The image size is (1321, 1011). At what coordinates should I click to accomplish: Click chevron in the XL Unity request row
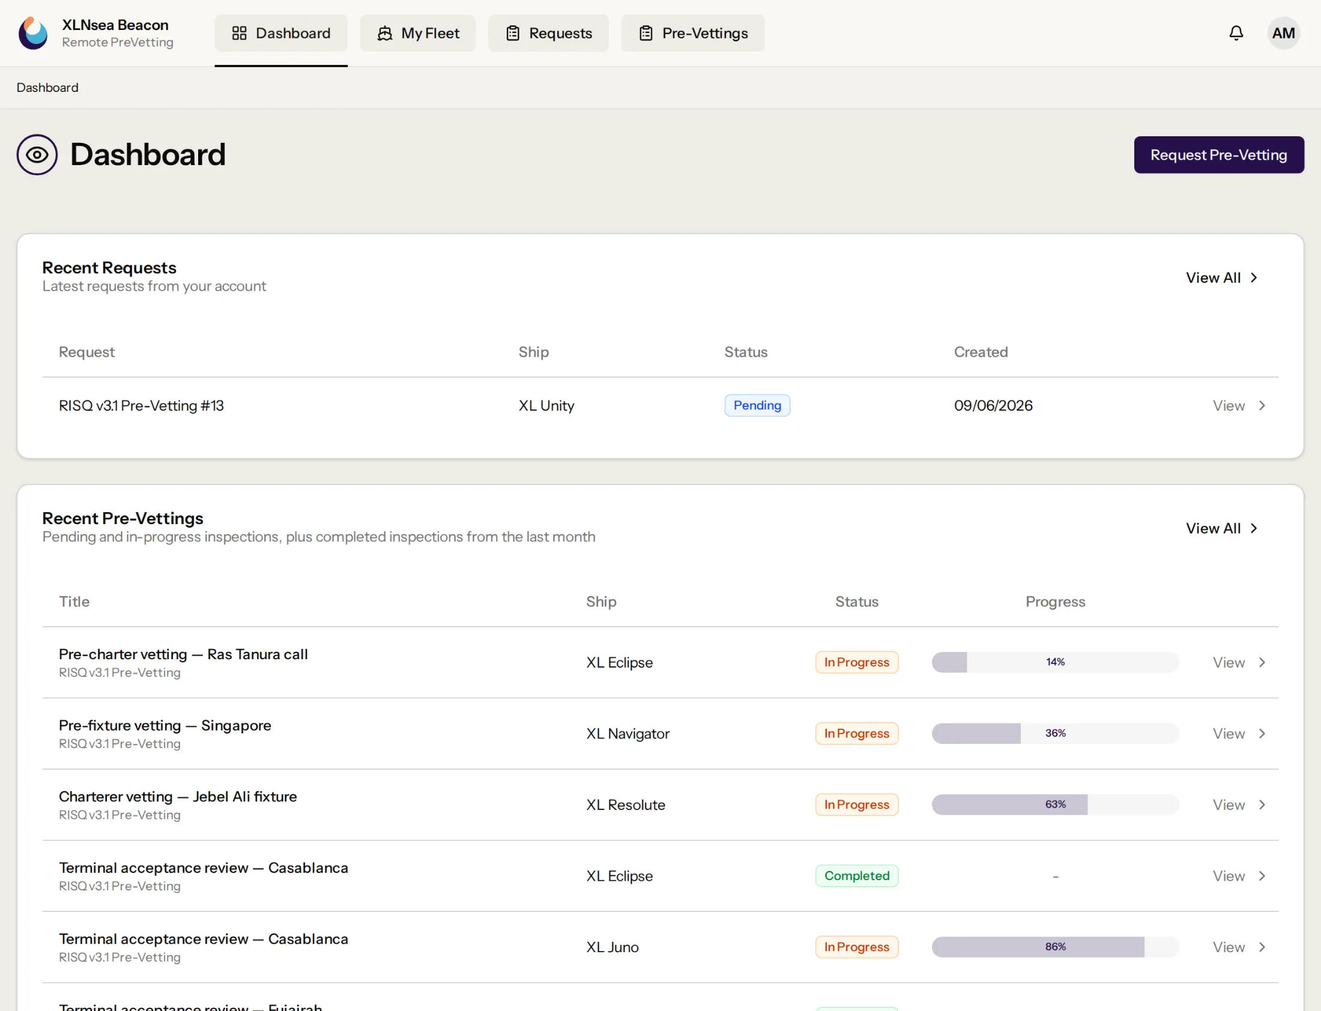point(1262,406)
